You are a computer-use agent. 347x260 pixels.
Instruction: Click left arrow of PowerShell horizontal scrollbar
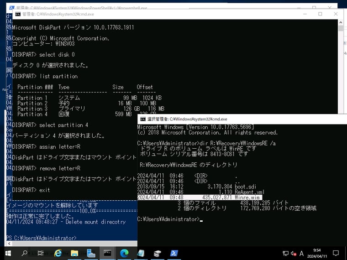(x=9, y=244)
